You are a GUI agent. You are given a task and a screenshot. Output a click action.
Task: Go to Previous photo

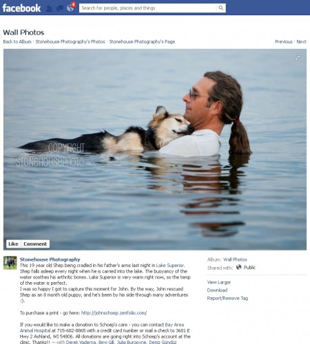[x=284, y=42]
